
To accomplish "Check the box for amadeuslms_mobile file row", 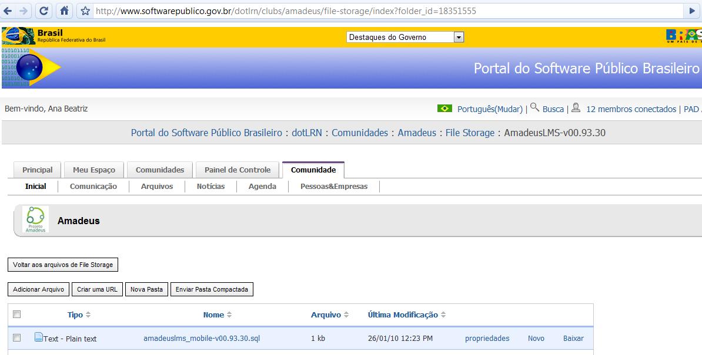I will (16, 337).
